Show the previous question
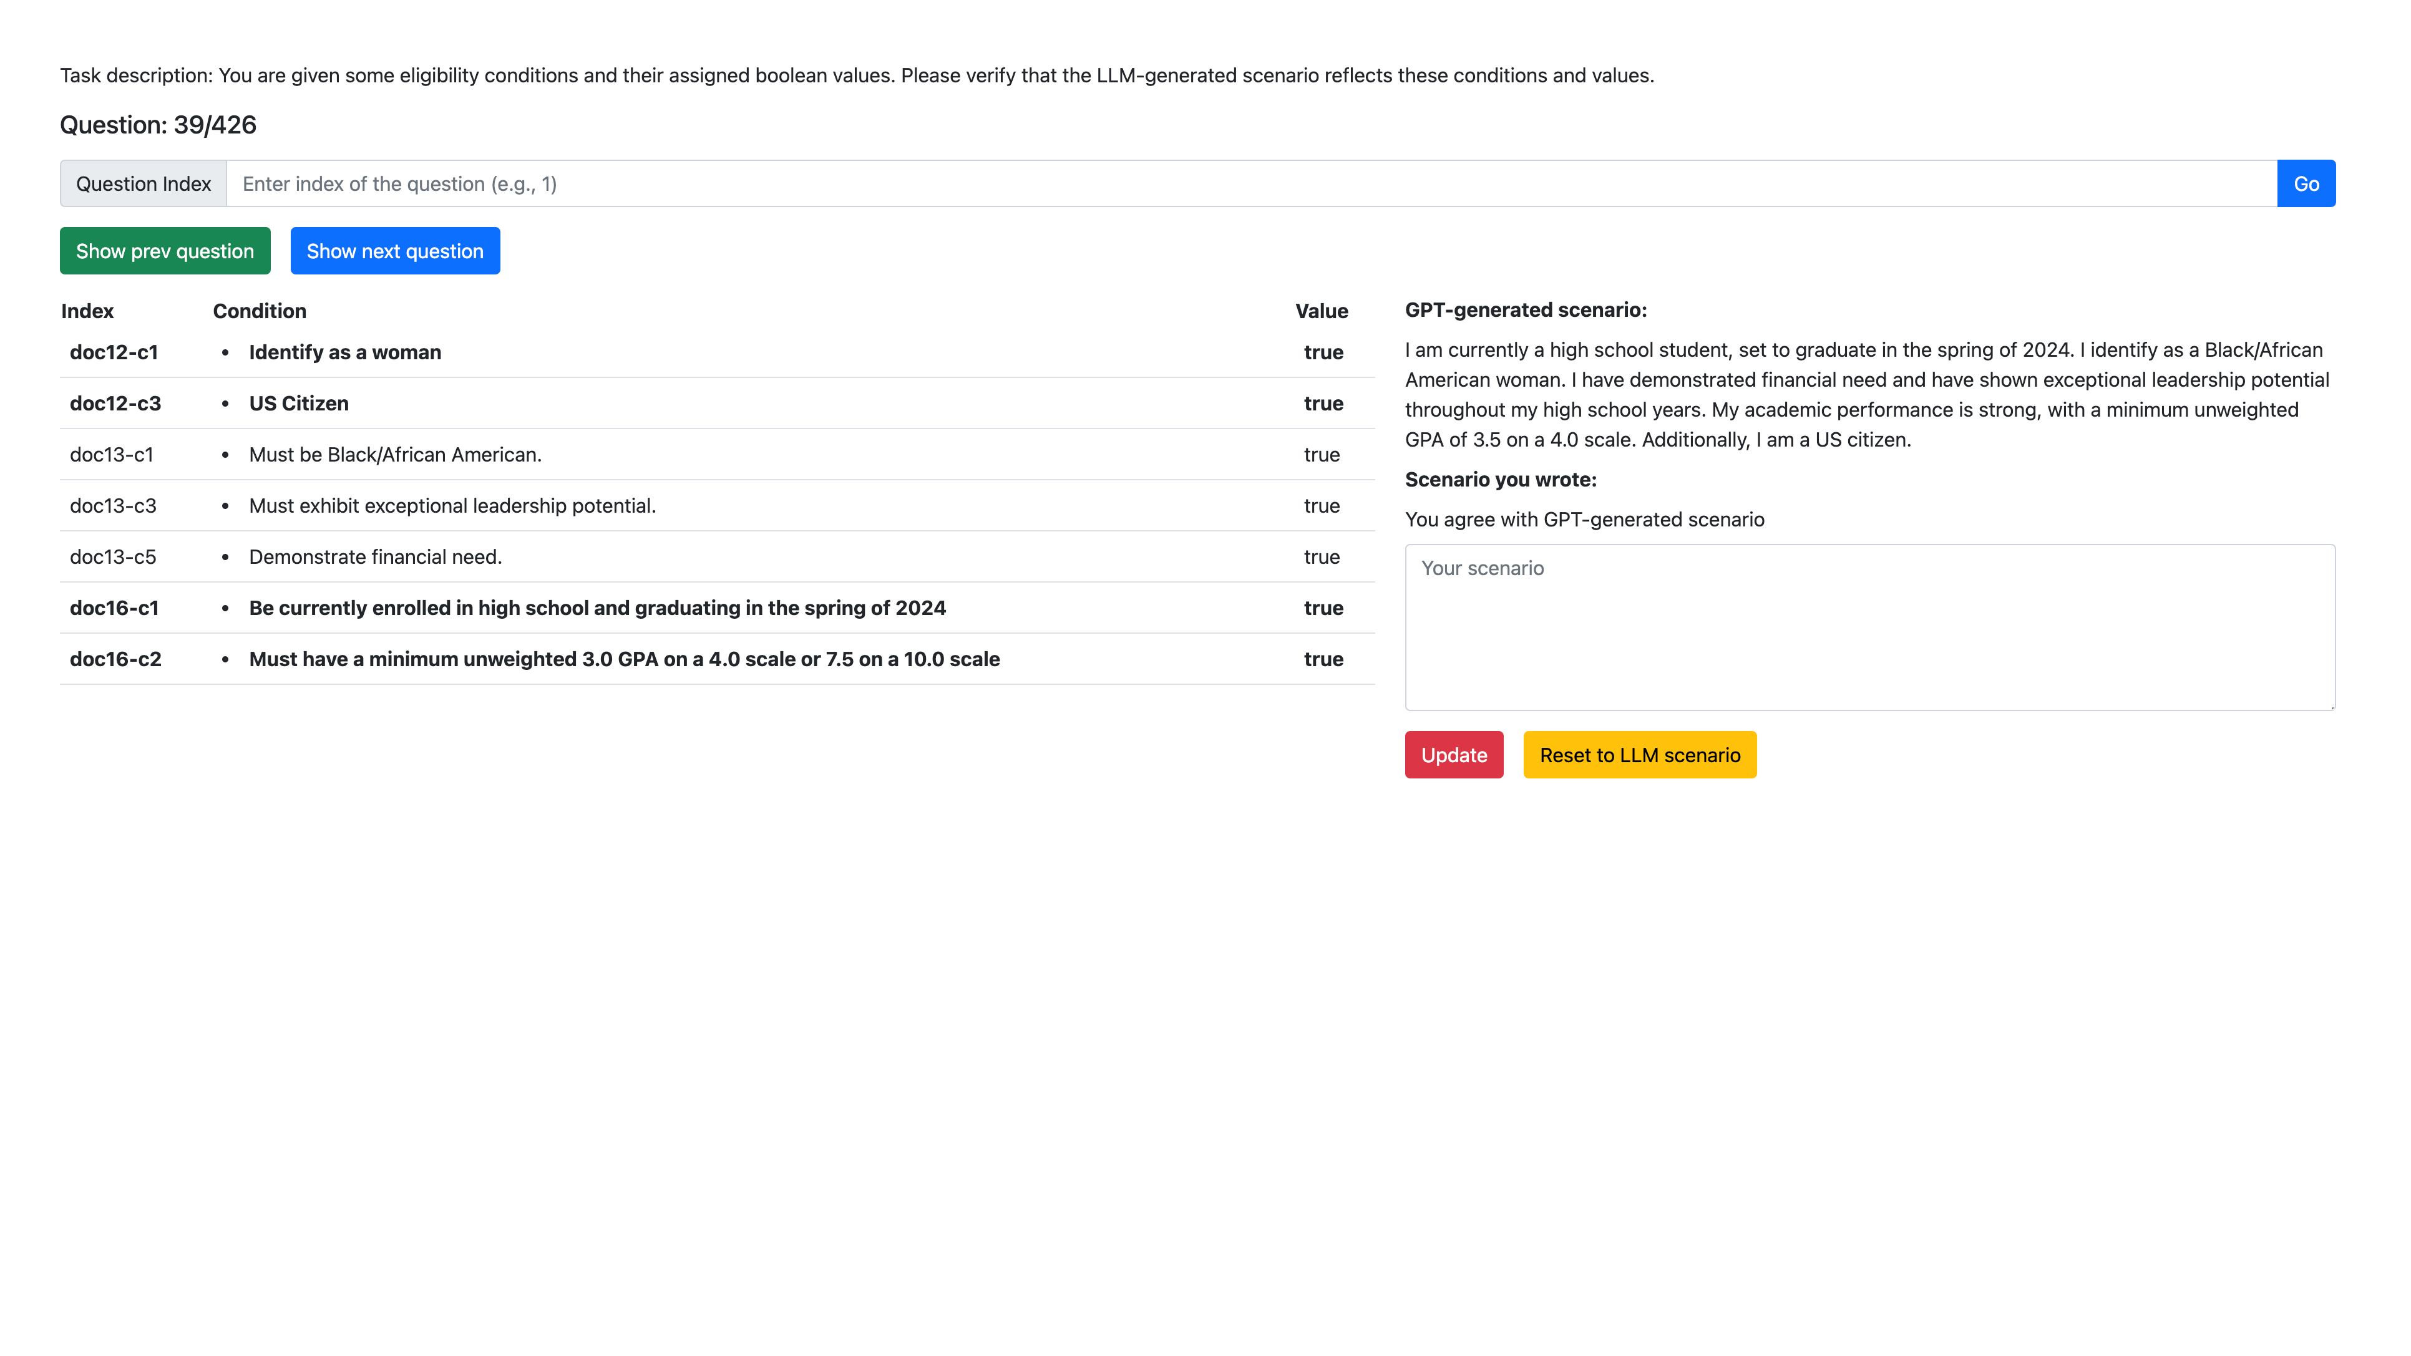The image size is (2411, 1356). [165, 251]
